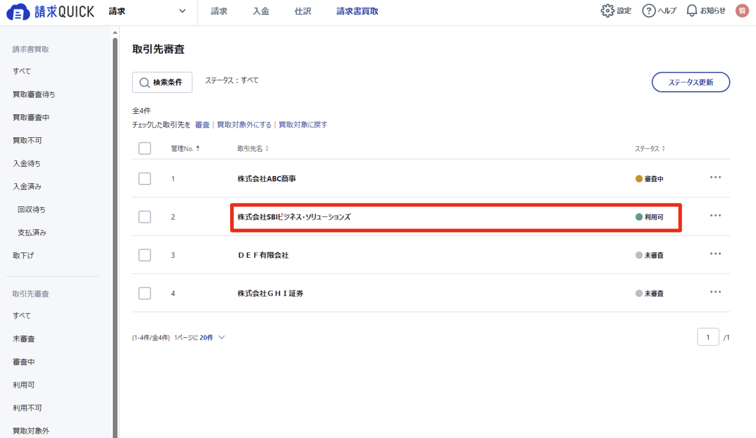This screenshot has height=438, width=756.
Task: Click the 買取対象外にする link
Action: pos(244,124)
